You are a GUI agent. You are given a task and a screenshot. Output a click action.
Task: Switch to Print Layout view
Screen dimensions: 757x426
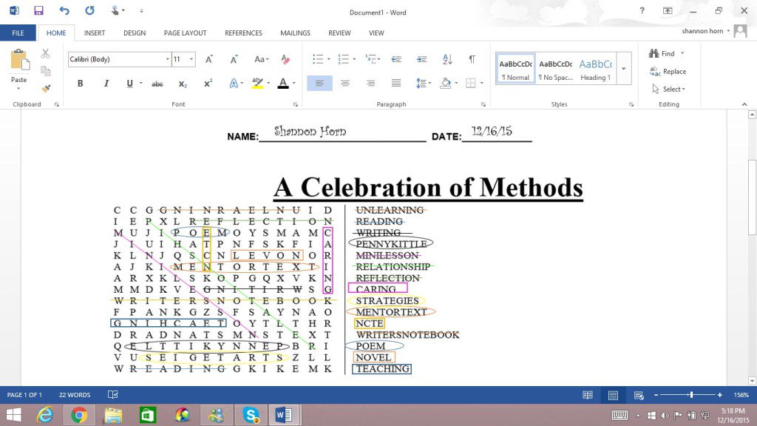(613, 395)
